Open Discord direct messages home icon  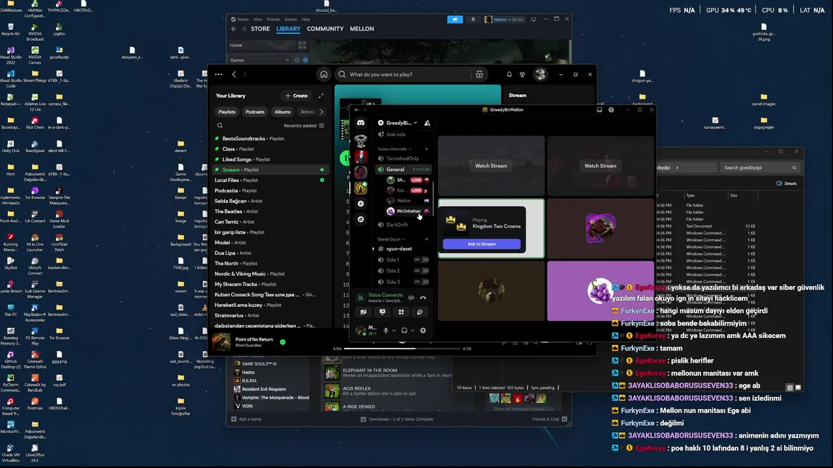(x=361, y=123)
